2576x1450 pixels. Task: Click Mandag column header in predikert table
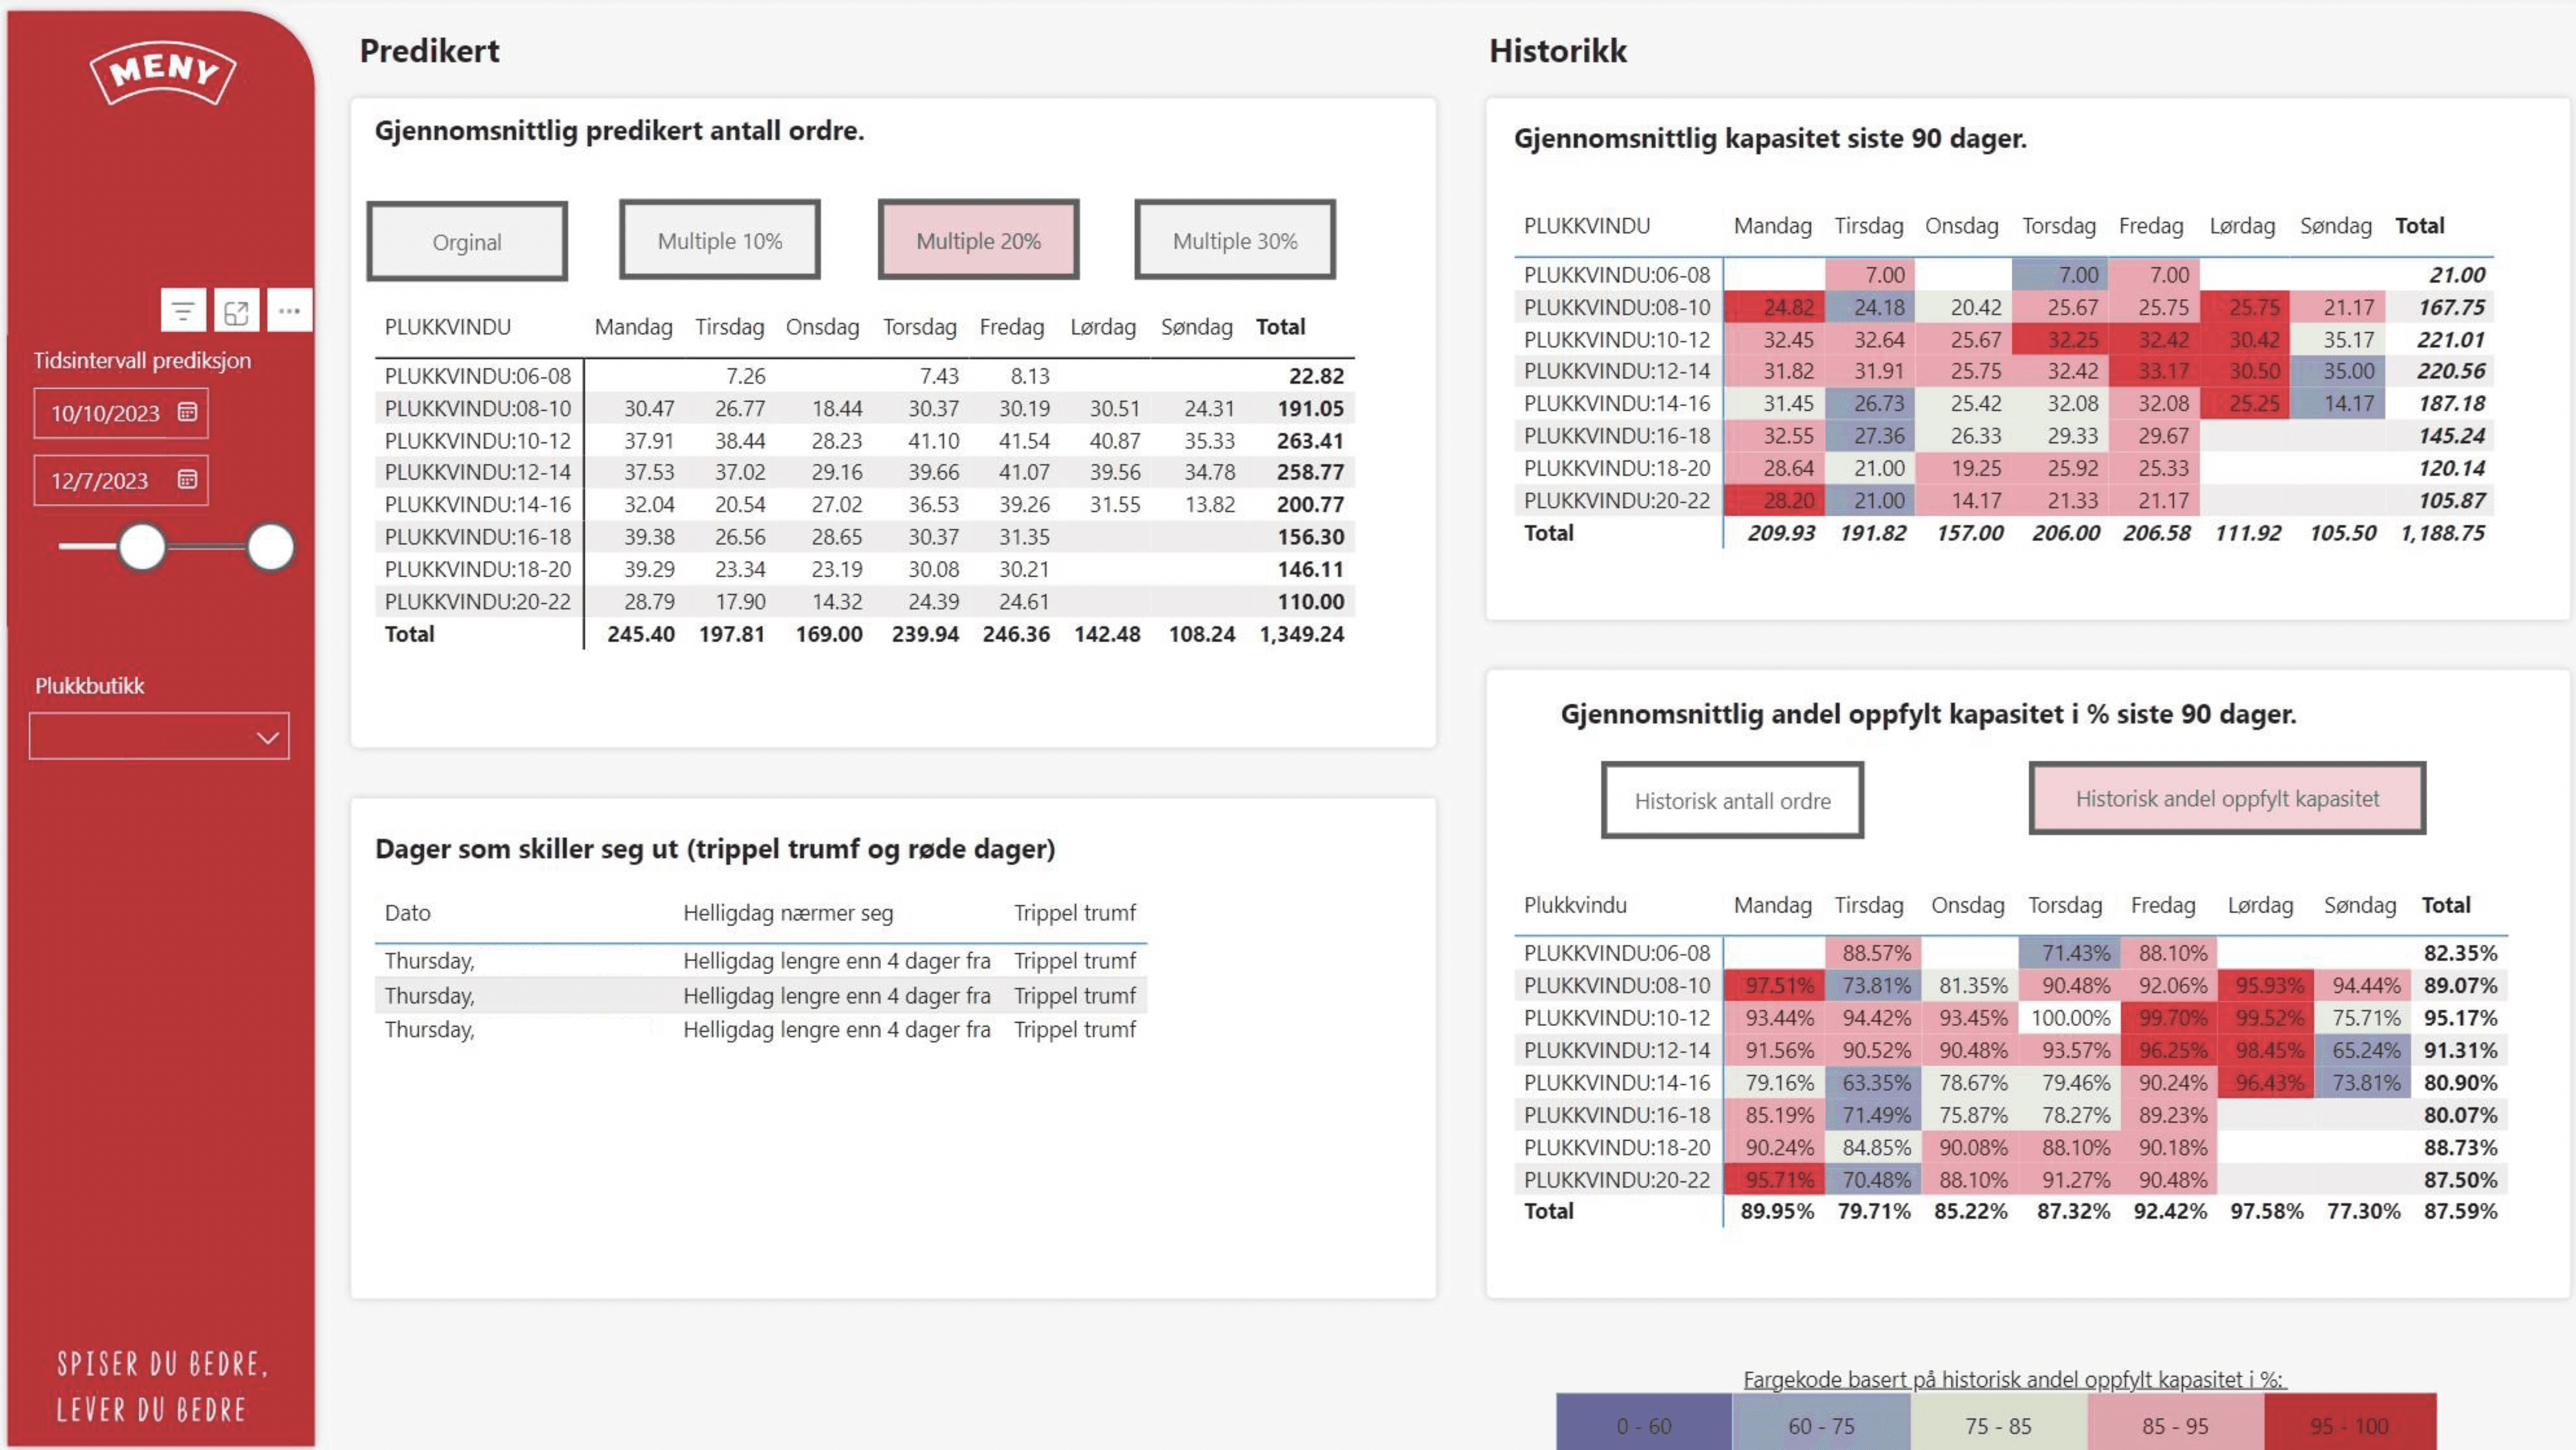pos(633,327)
